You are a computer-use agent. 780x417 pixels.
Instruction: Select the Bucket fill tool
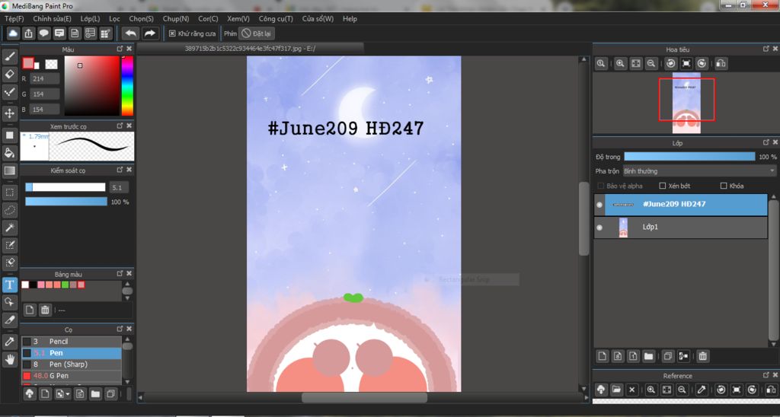coord(9,152)
